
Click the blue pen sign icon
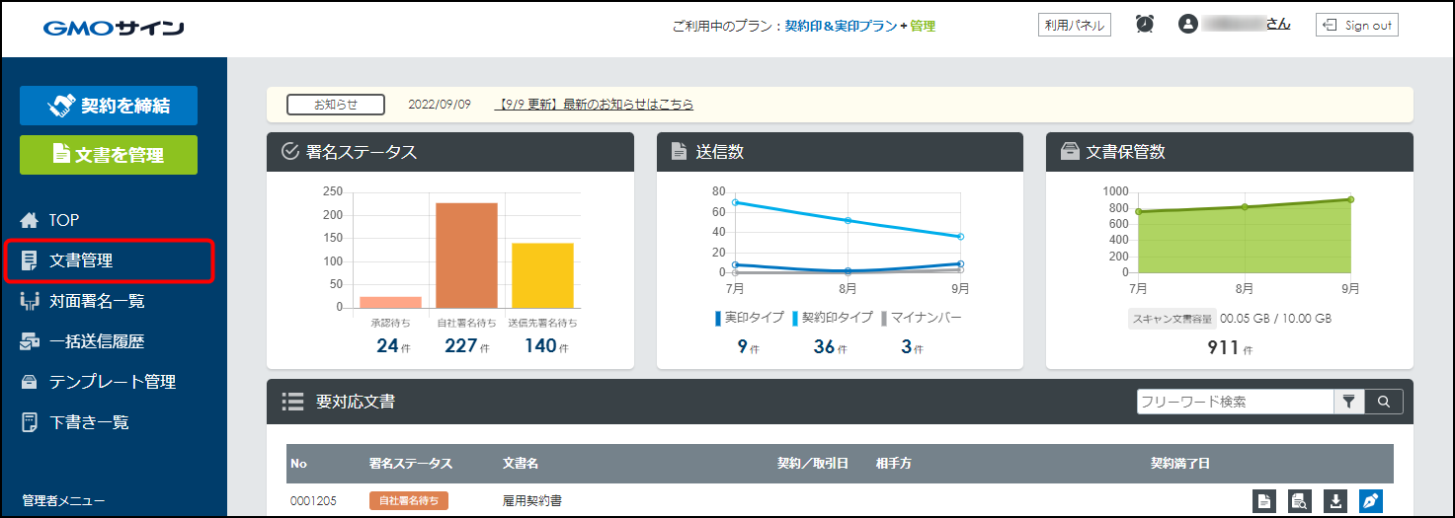point(1370,501)
